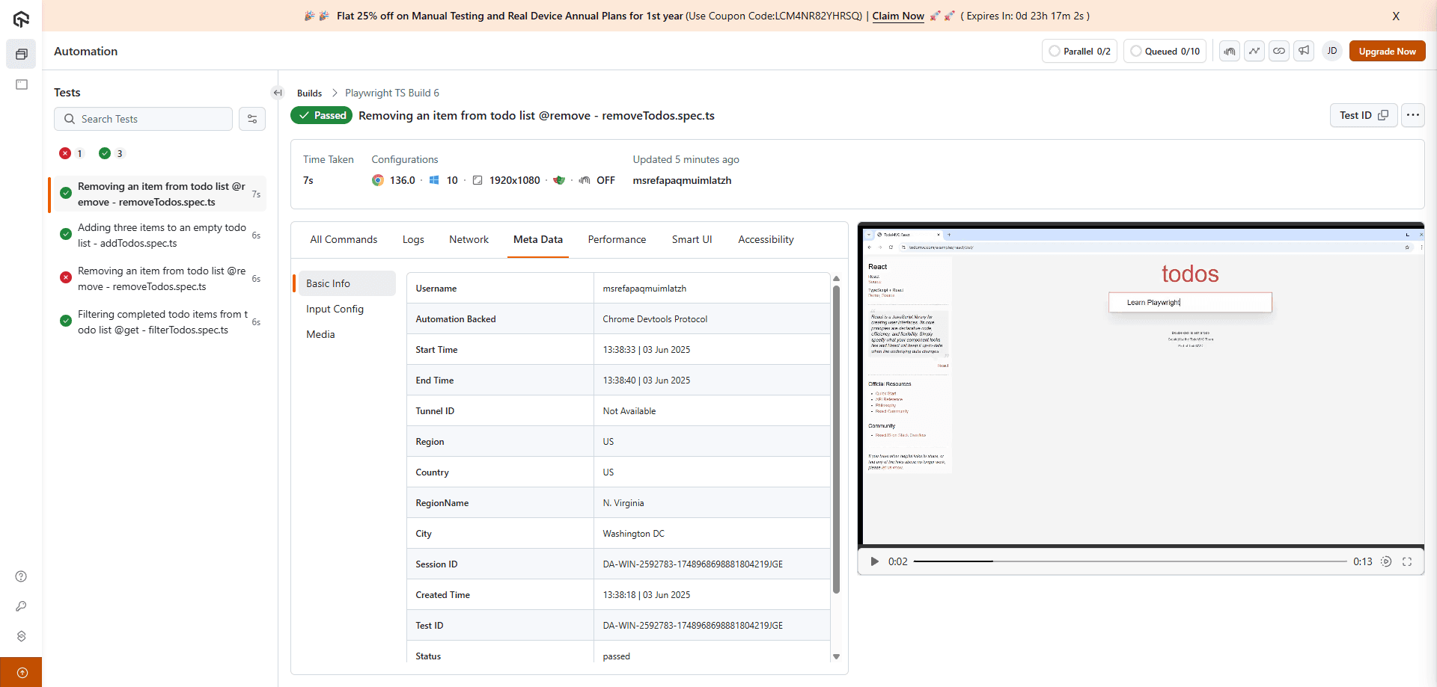Toggle fullscreen for the video player
The width and height of the screenshot is (1437, 687).
click(x=1407, y=561)
